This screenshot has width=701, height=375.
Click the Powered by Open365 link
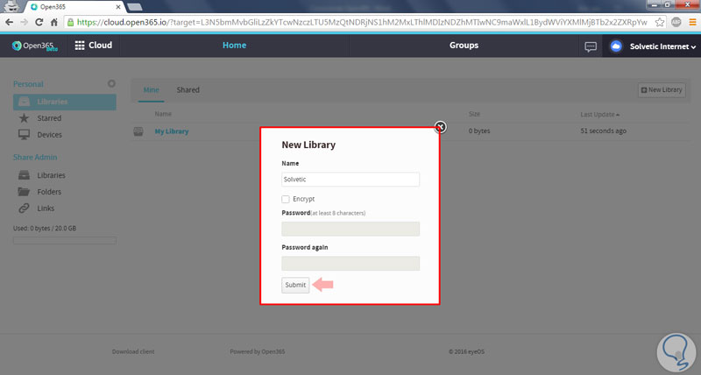pos(258,351)
